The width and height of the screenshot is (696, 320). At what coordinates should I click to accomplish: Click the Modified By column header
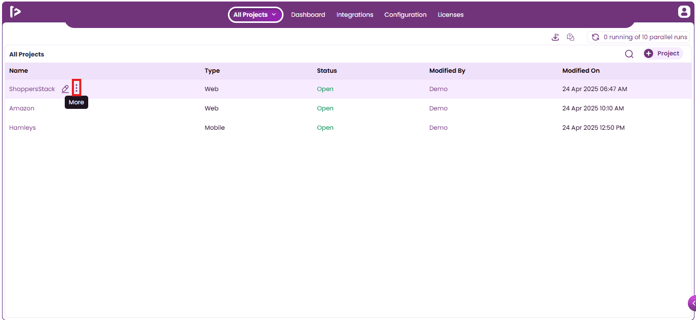point(447,71)
